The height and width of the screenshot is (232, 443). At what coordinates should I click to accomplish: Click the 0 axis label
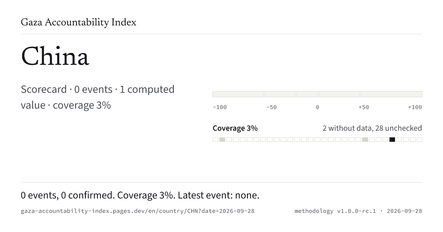317,107
